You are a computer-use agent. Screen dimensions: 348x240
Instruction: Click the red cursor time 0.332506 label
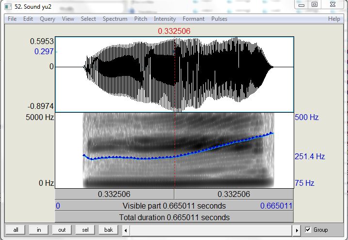pos(174,31)
